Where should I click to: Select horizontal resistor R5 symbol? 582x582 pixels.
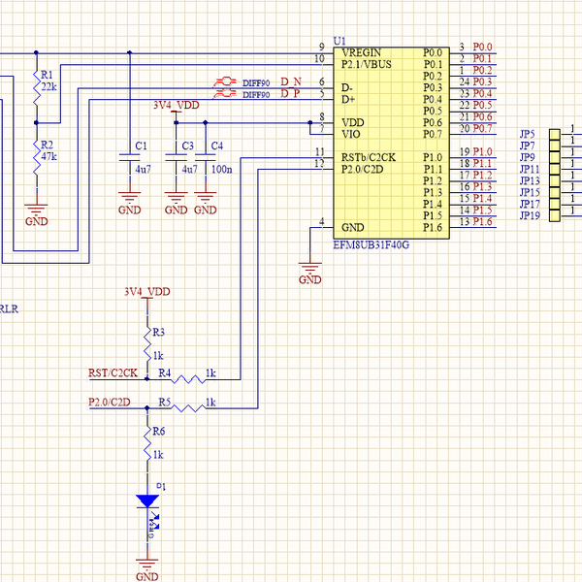click(188, 408)
